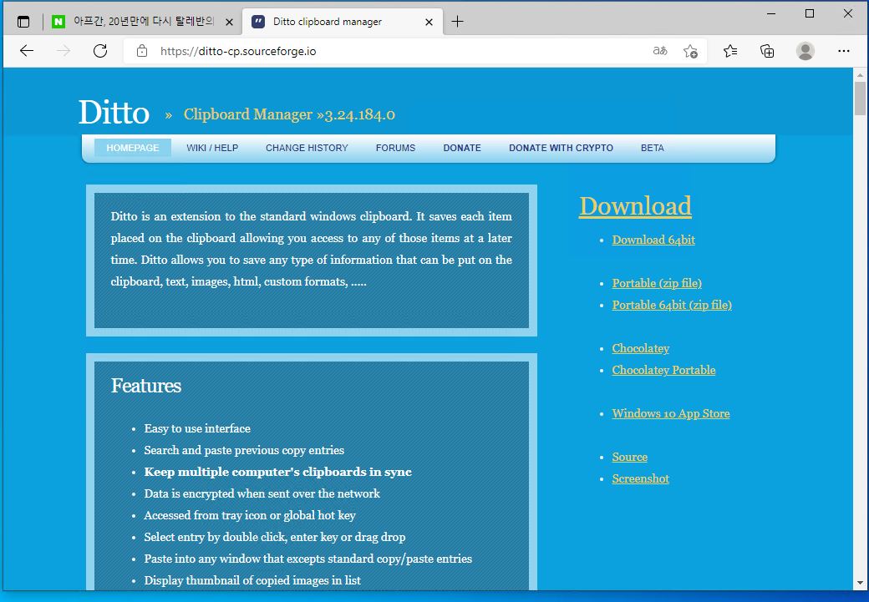Click the Clipboard Manager version subtitle
The height and width of the screenshot is (602, 869).
tap(289, 114)
